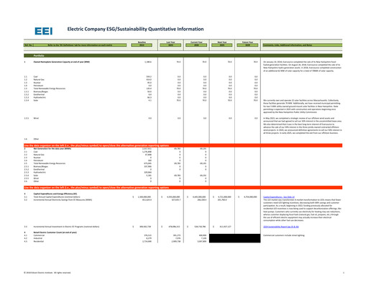The image size is (368, 285).
Task: Click the Future Year column header cell
Action: 248,45
